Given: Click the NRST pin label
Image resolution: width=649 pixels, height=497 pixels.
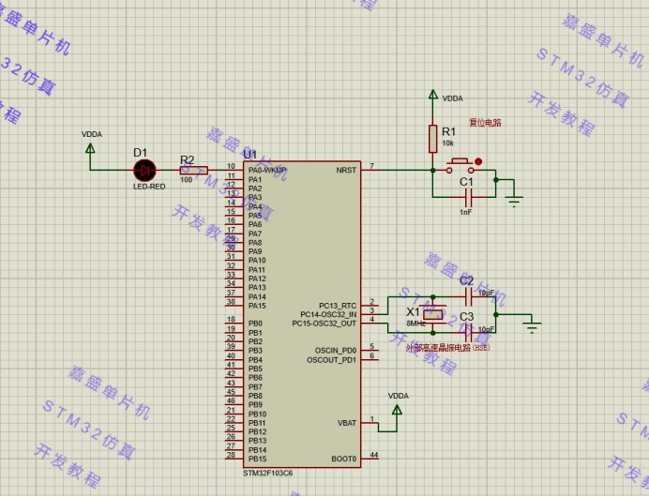Looking at the screenshot, I should (346, 170).
